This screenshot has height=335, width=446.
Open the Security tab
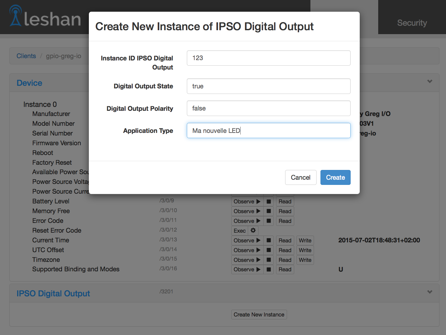(x=412, y=23)
